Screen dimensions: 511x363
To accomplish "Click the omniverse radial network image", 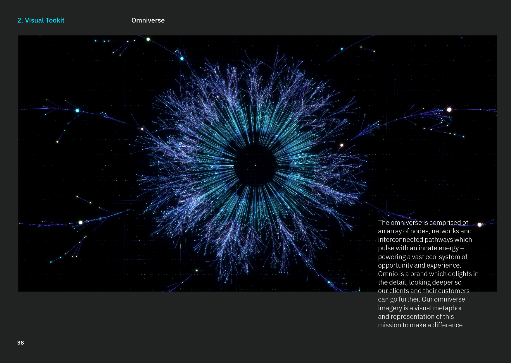I will [x=257, y=163].
